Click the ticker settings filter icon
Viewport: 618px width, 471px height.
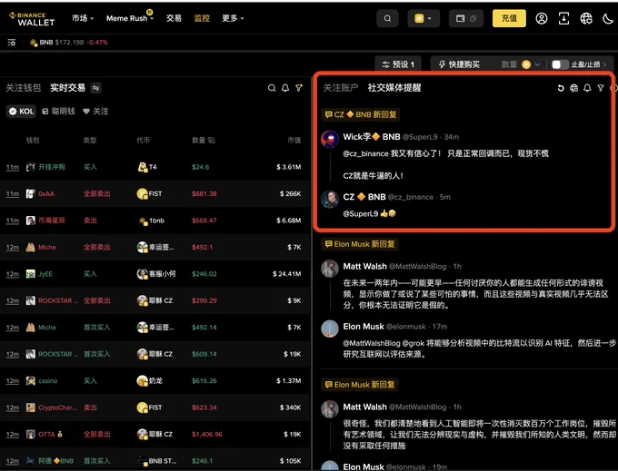pos(12,42)
